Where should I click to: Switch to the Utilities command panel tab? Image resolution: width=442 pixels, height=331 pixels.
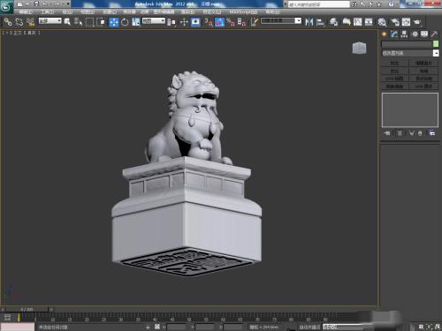pos(434,34)
